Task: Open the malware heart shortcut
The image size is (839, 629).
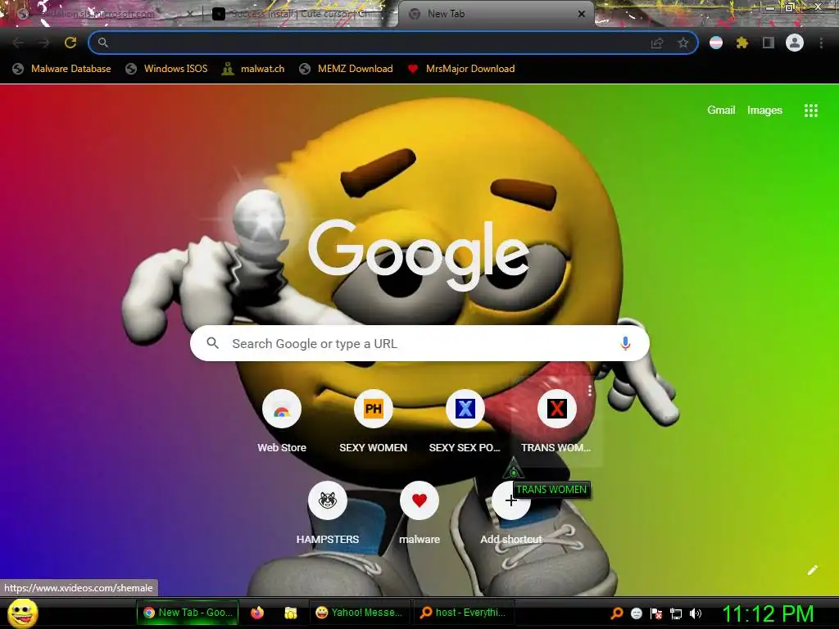Action: click(x=419, y=514)
